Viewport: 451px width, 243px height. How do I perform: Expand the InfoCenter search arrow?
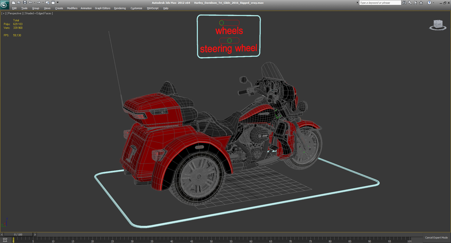coord(357,3)
